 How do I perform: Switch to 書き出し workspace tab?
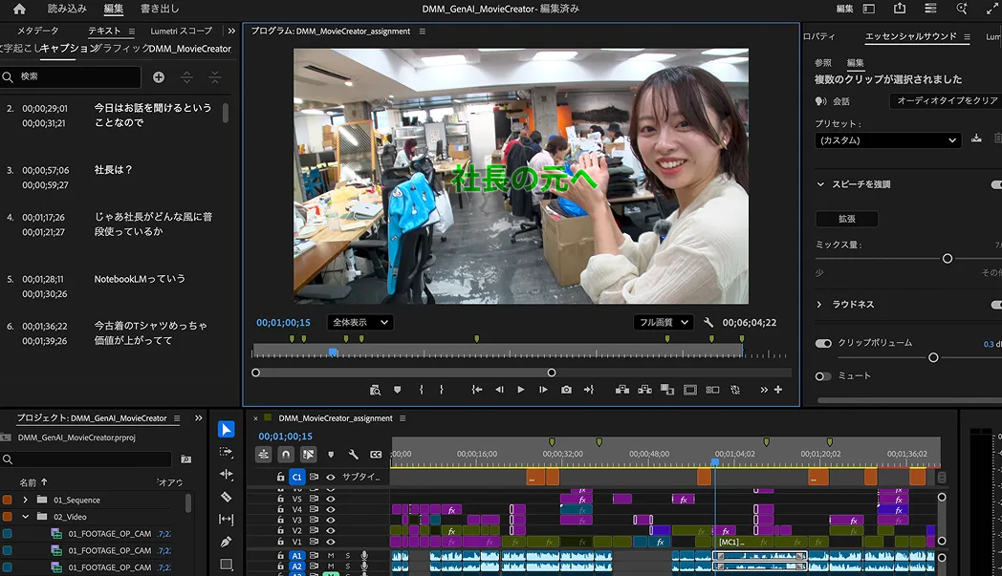coord(160,9)
